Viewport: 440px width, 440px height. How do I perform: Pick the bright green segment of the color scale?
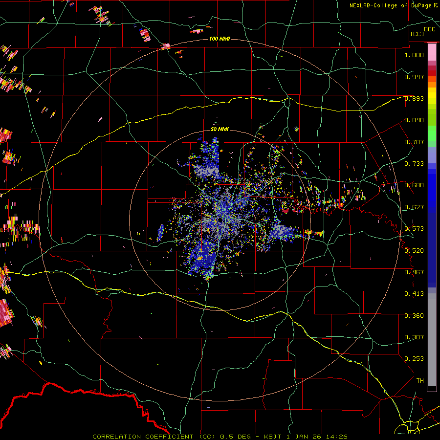432,133
